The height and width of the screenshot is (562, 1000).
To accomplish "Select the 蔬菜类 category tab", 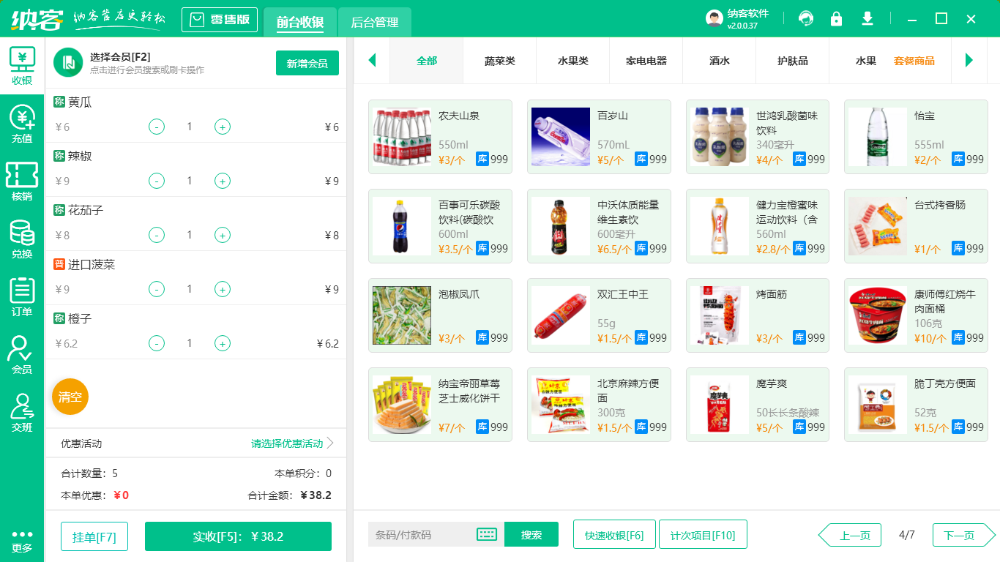I will (500, 61).
